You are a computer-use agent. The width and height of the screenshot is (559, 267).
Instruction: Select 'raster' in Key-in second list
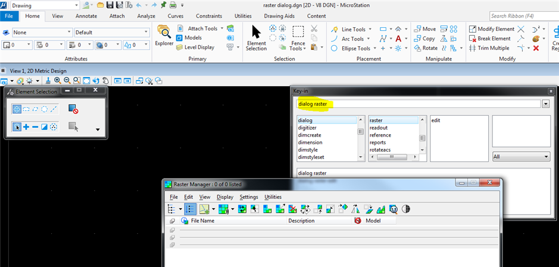394,120
